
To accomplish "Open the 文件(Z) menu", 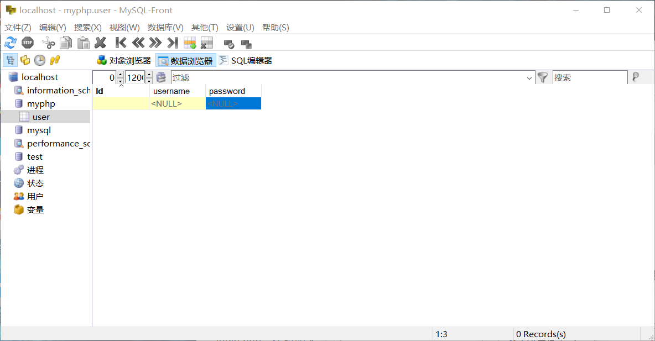I will click(x=18, y=28).
